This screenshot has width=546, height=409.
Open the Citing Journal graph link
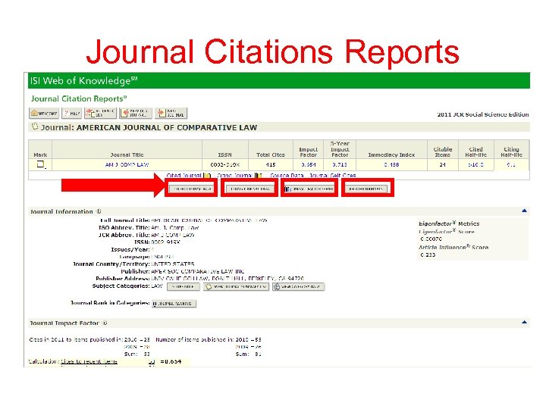[x=239, y=175]
